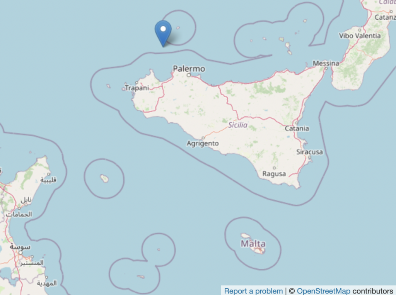This screenshot has height=295, width=396.
Task: Click the Trapani city dot marker
Action: [137, 83]
